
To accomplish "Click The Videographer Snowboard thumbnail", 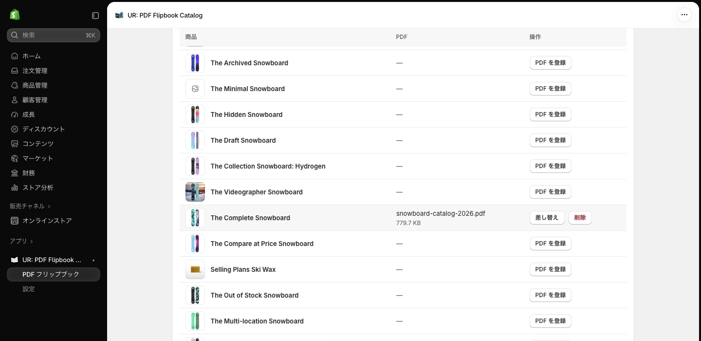I will pyautogui.click(x=195, y=192).
